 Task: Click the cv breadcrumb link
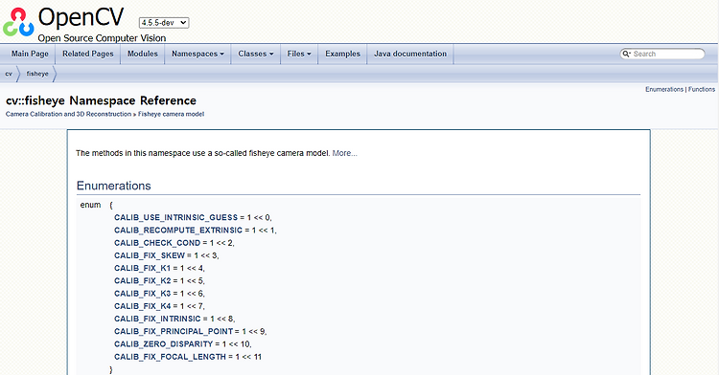pos(9,74)
